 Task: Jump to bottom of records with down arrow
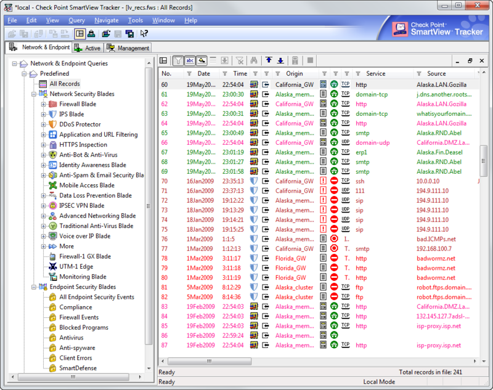tap(280, 60)
